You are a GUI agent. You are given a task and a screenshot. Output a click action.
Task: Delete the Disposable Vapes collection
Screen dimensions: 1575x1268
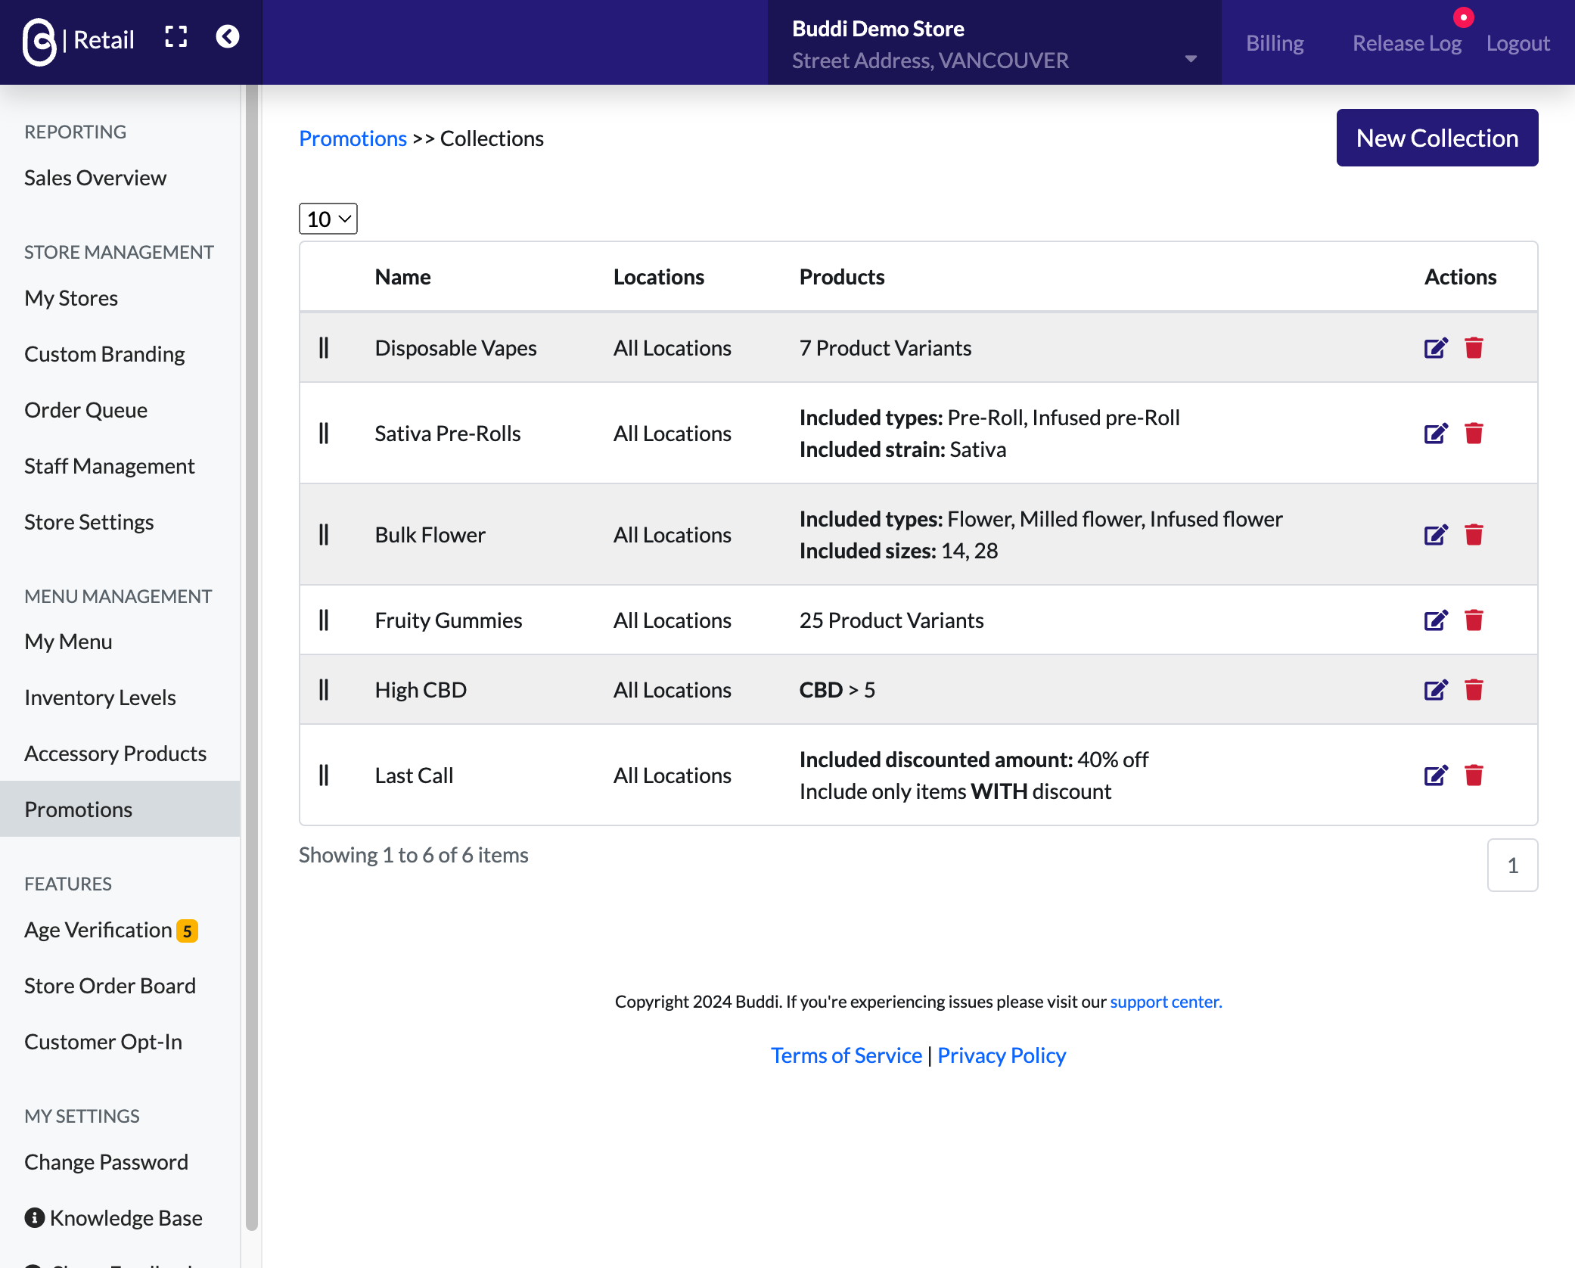click(1474, 348)
